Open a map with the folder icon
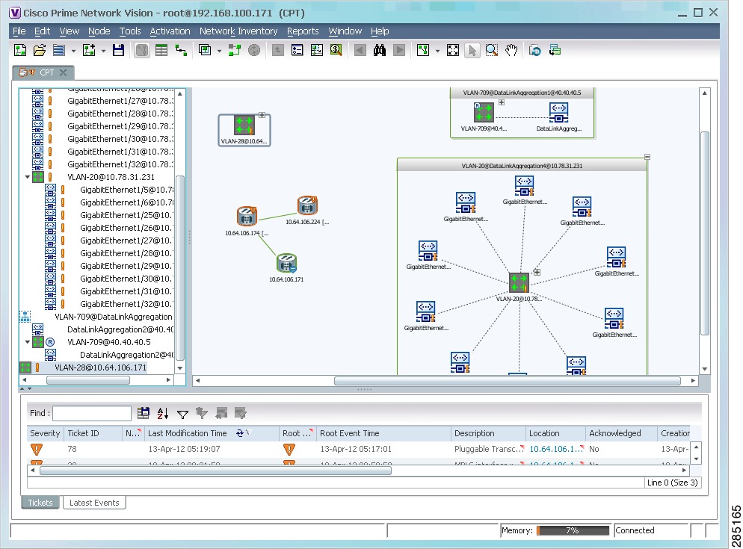This screenshot has height=549, width=743. pos(40,50)
